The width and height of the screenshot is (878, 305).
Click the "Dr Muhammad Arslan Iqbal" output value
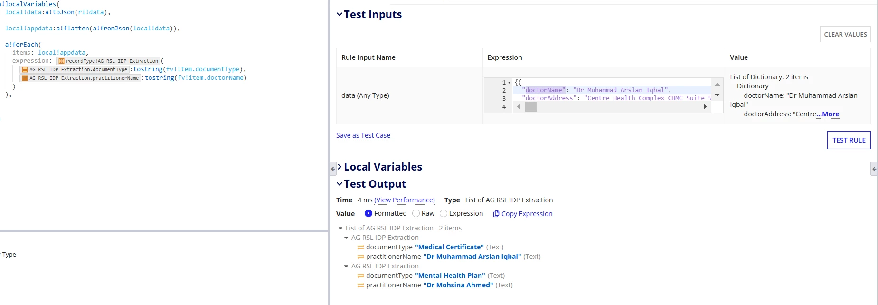click(x=472, y=257)
